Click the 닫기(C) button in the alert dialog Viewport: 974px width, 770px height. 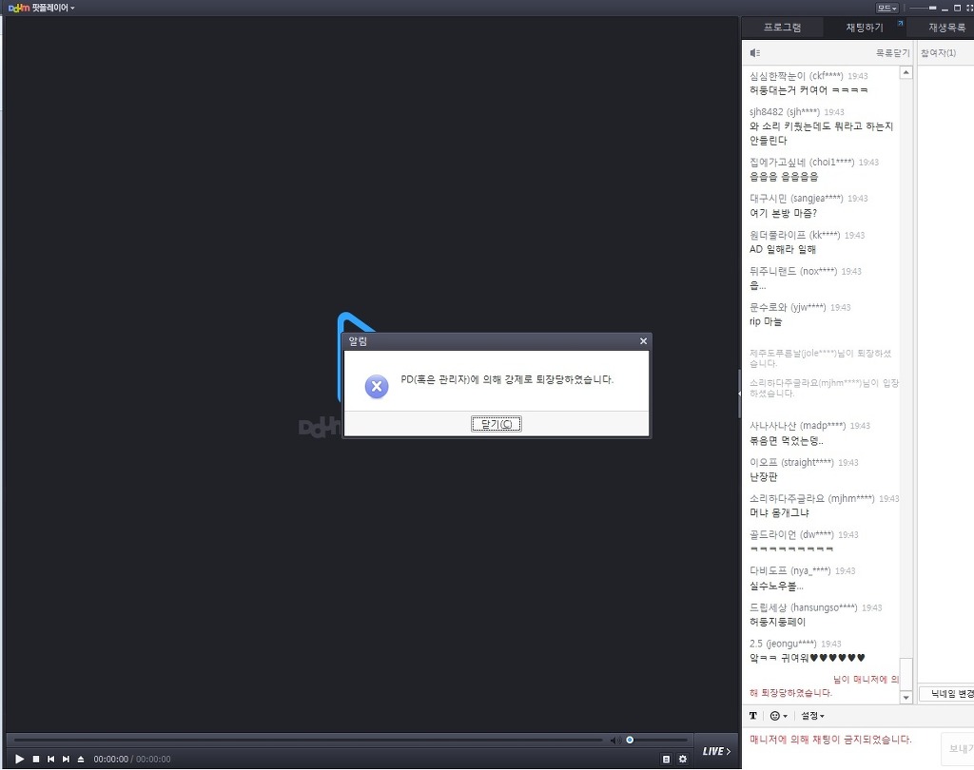[x=496, y=424]
